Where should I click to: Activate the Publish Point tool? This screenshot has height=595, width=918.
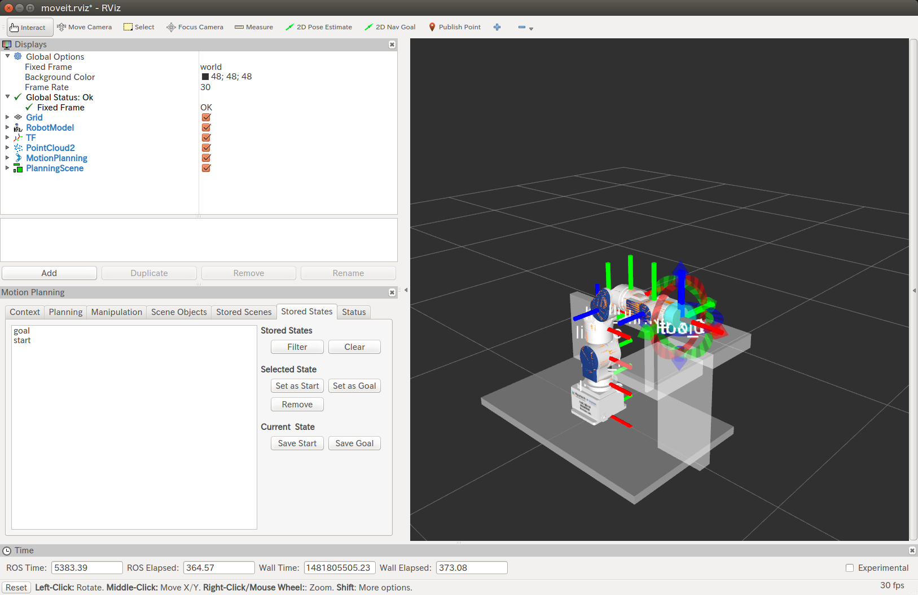[x=455, y=27]
